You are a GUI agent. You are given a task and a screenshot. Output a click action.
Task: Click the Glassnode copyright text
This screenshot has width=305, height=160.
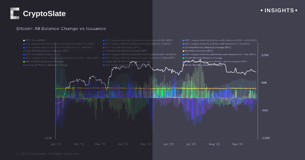[48, 154]
